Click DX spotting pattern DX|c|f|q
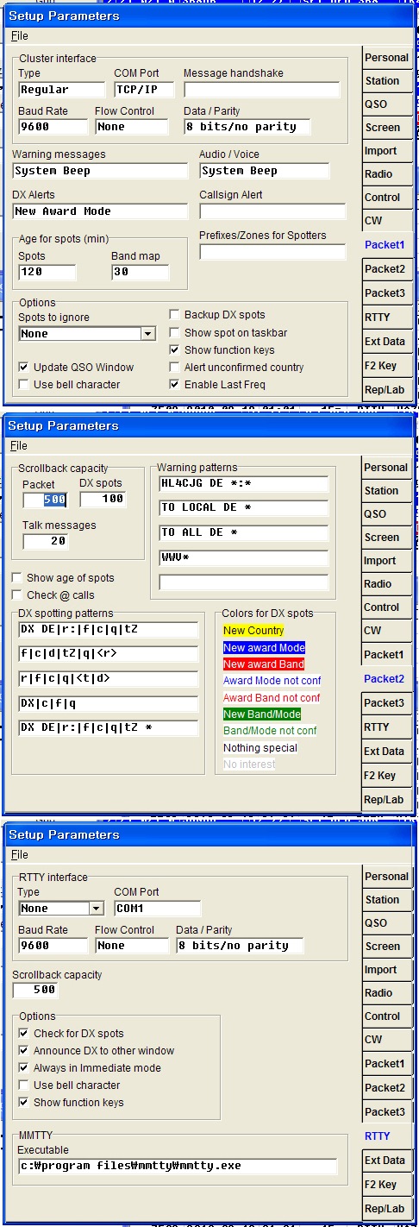The width and height of the screenshot is (419, 1227). 108,704
